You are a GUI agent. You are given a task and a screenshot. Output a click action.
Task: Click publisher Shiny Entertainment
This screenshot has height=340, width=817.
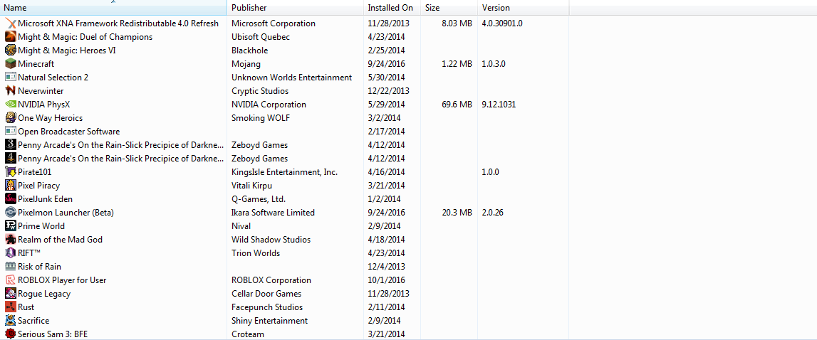pos(269,321)
